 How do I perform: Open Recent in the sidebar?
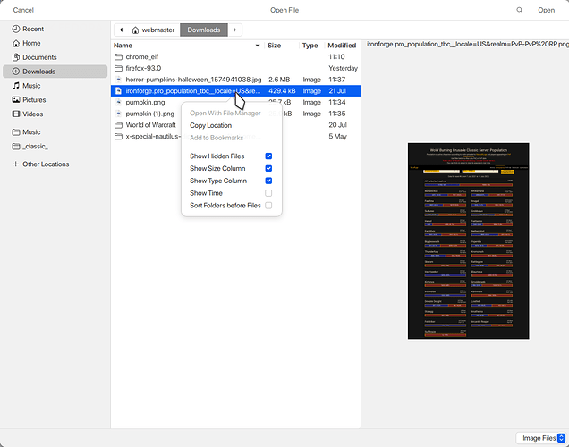pos(33,29)
